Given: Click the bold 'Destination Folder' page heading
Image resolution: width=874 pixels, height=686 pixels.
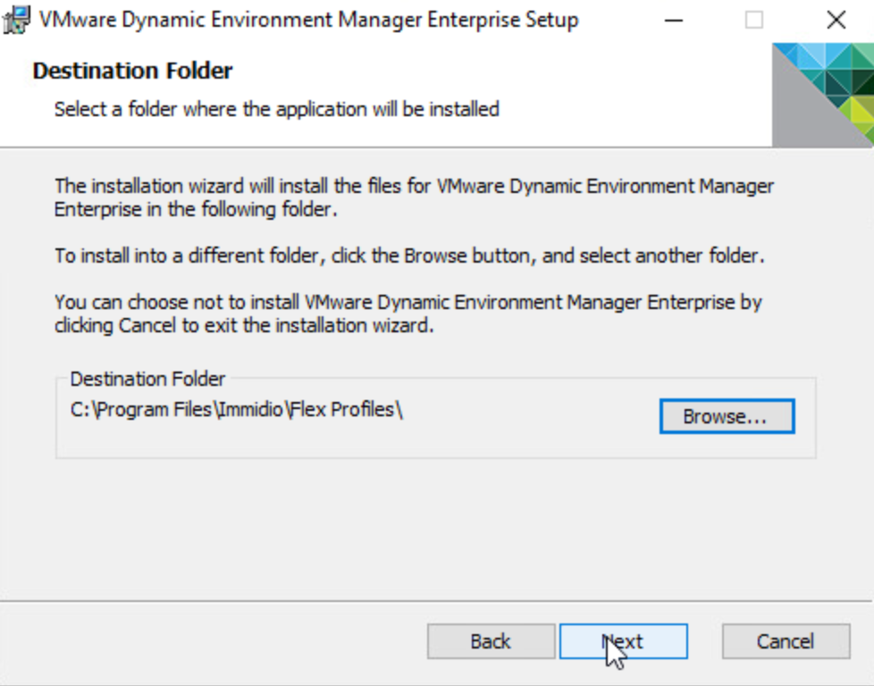Looking at the screenshot, I should (132, 71).
